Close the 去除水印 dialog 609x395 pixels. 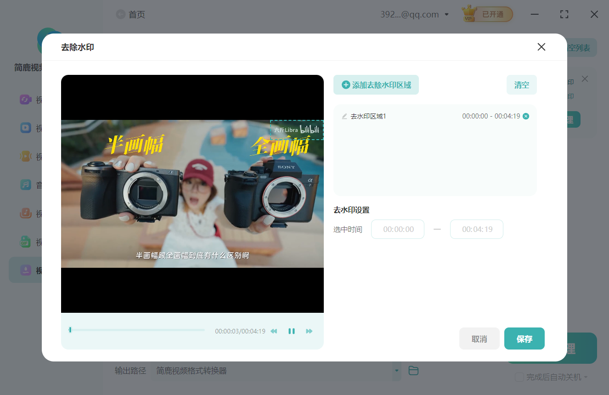[x=541, y=47]
